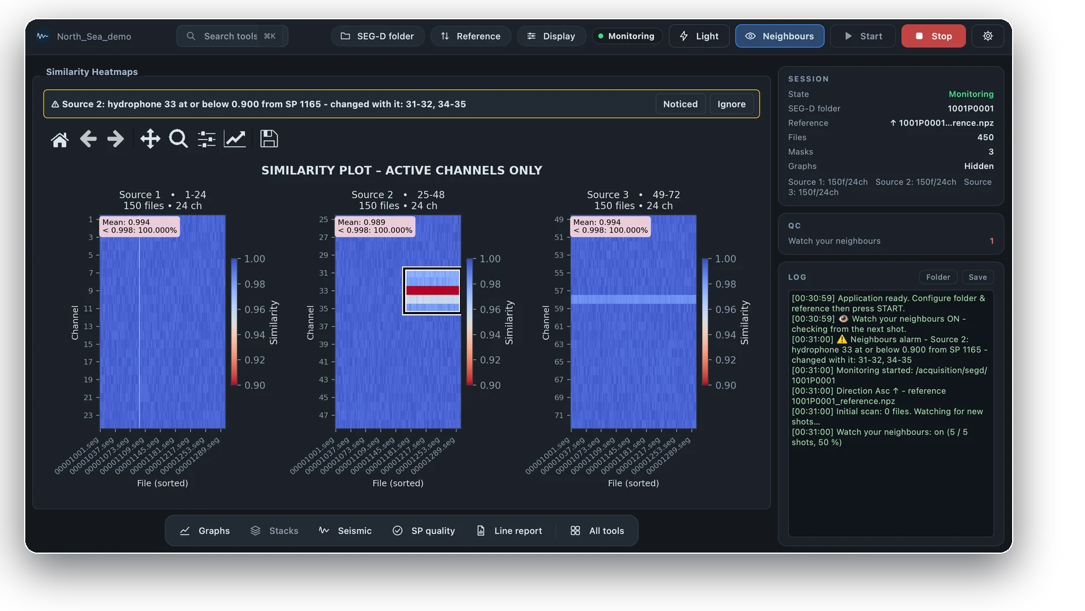
Task: Toggle the Neighbours watch button
Action: click(780, 36)
